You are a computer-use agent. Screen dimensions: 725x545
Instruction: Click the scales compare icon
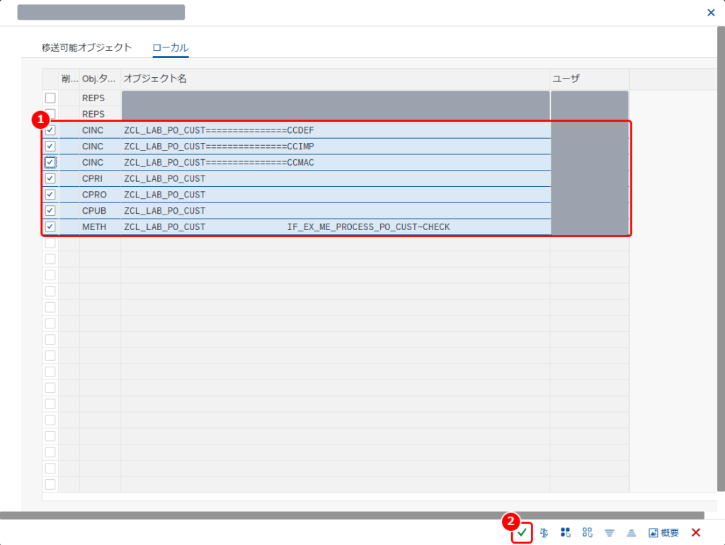544,532
